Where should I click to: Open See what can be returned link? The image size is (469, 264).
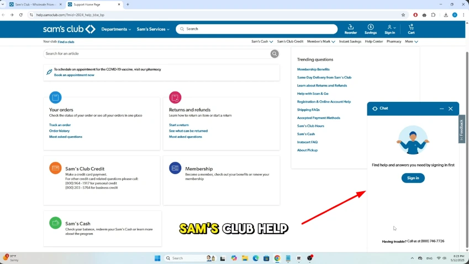[188, 131]
